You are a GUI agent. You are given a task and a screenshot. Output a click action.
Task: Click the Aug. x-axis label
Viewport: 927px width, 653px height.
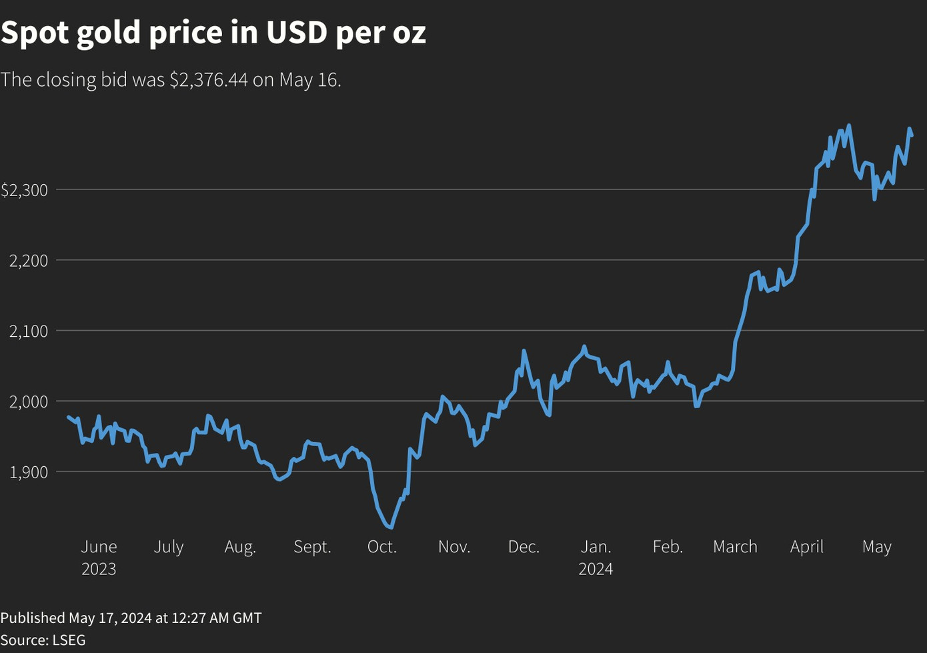[x=240, y=547]
